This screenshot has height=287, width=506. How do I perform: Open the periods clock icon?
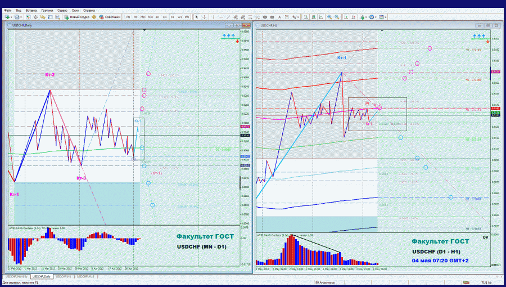tap(372, 17)
